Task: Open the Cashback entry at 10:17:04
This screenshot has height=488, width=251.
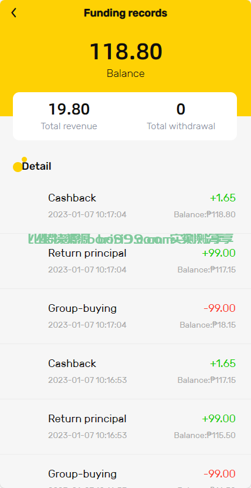Action: click(126, 206)
